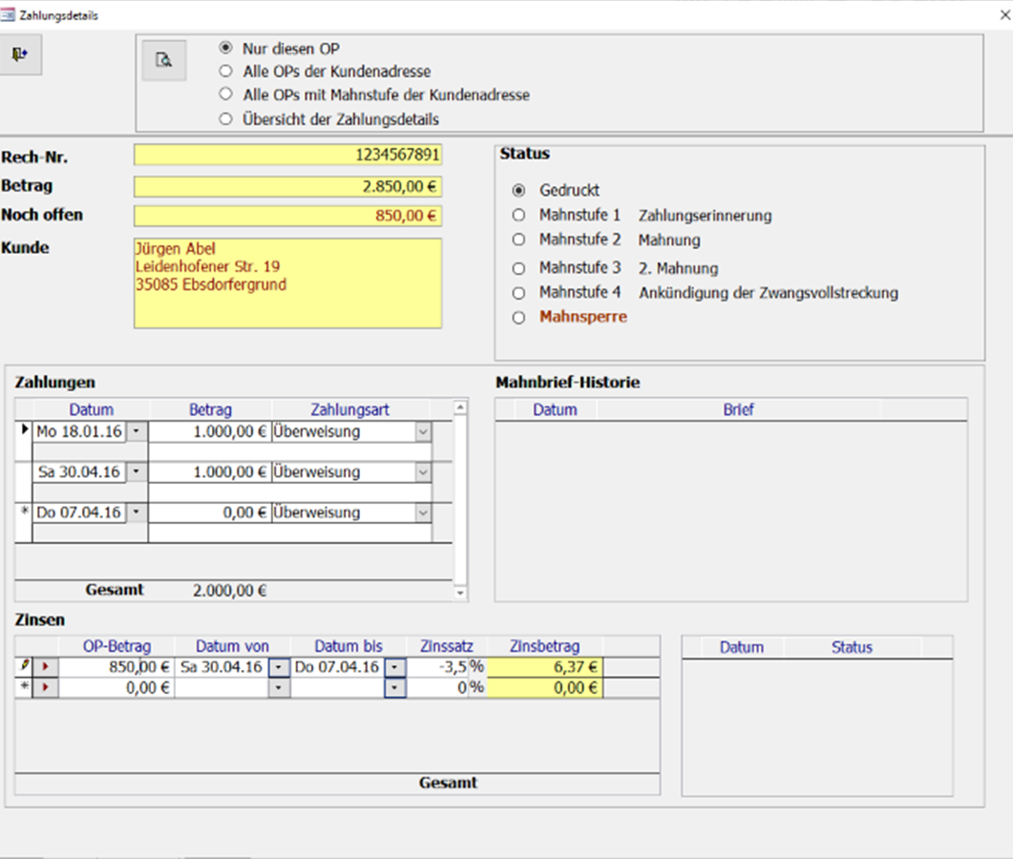The height and width of the screenshot is (859, 1013).
Task: Enable the Mahnsperre status option
Action: coord(519,318)
